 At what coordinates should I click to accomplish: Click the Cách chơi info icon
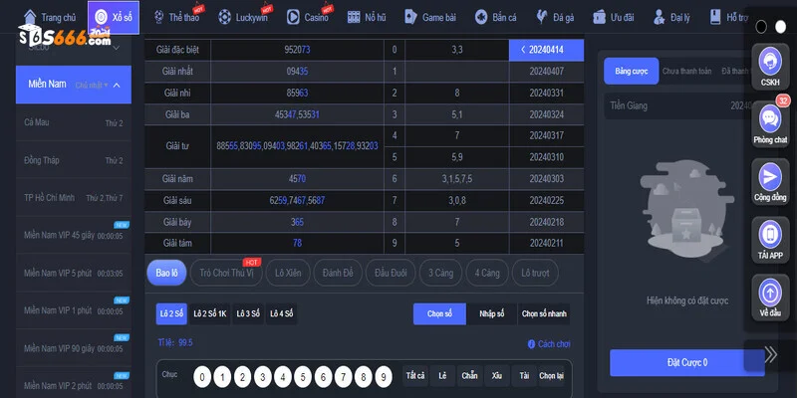(x=531, y=343)
